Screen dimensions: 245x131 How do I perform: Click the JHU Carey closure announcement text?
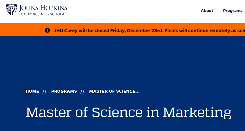click(x=149, y=31)
